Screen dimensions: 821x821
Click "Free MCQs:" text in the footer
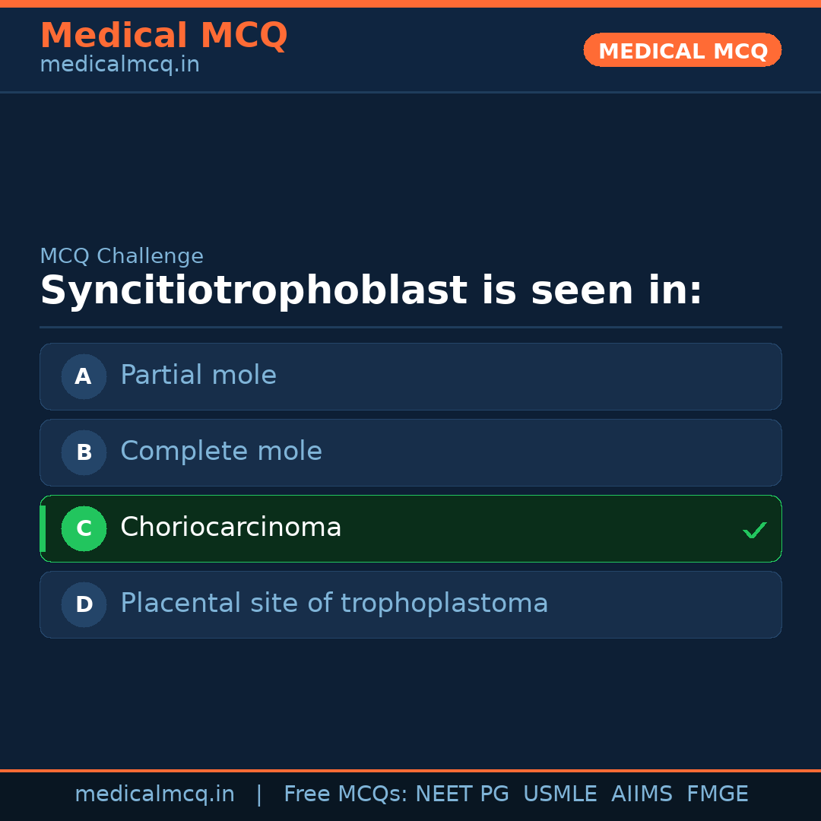point(346,794)
